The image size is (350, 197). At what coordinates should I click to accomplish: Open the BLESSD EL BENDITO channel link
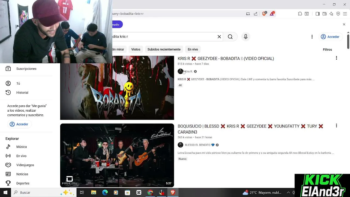[198, 145]
